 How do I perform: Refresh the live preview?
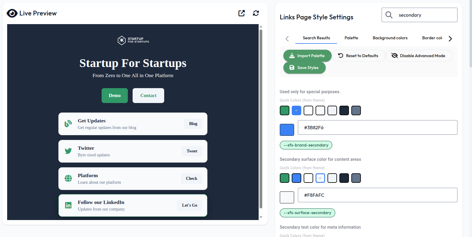[256, 13]
